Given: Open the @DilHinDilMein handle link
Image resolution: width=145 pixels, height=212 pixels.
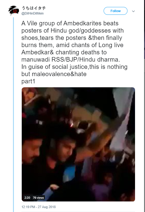Looking at the screenshot, I should 32,13.
